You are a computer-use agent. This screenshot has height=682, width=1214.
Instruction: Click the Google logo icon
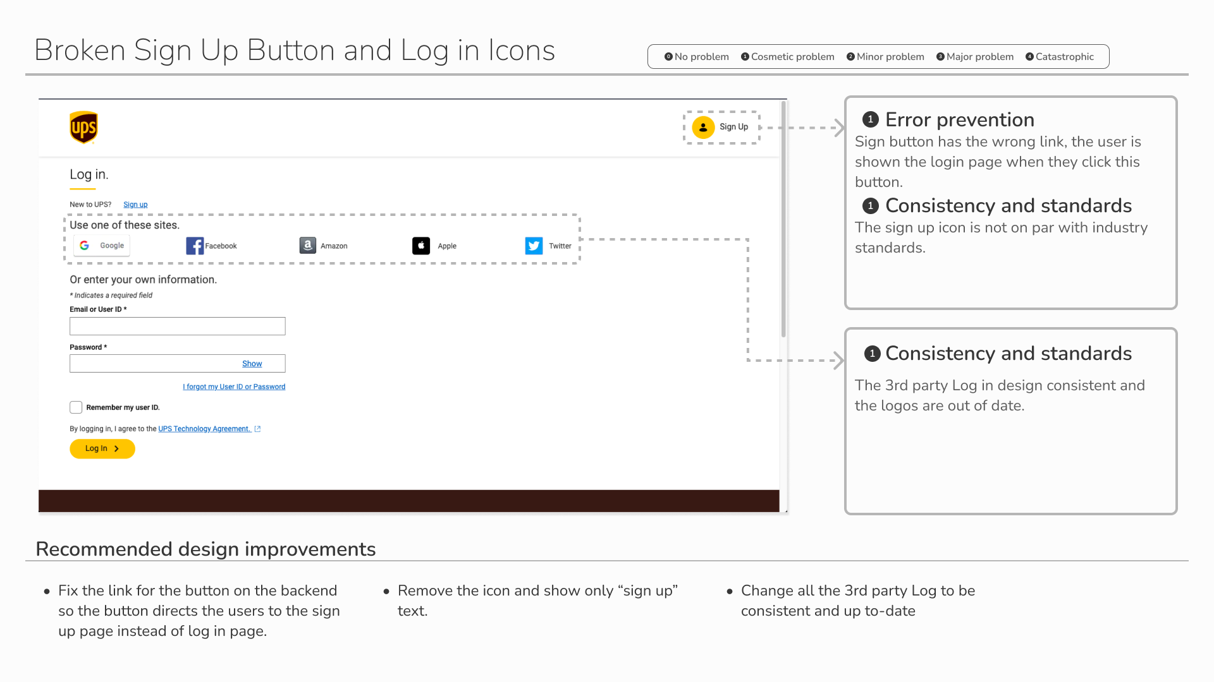pyautogui.click(x=85, y=246)
